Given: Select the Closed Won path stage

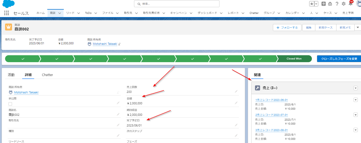Looking at the screenshot, I should [x=294, y=59].
